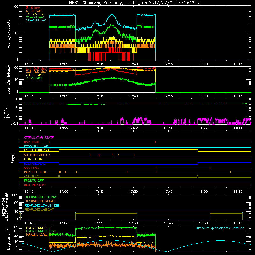Click the 7-20 MeV legend label
The image size is (255, 255).
(x=34, y=78)
